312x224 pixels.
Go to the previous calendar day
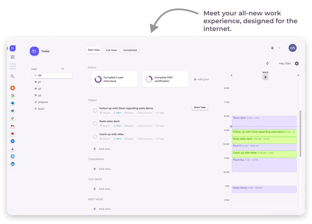231,75
